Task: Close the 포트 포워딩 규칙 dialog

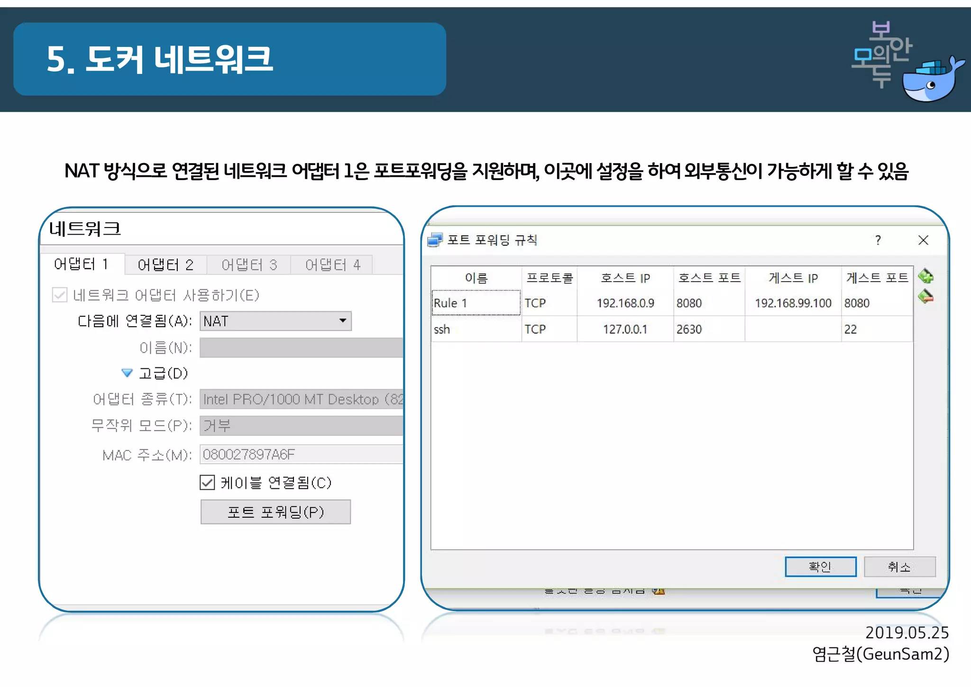Action: (x=923, y=240)
